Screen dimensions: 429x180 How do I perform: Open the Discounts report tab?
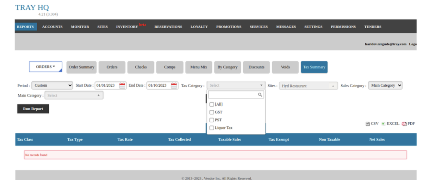tap(256, 67)
